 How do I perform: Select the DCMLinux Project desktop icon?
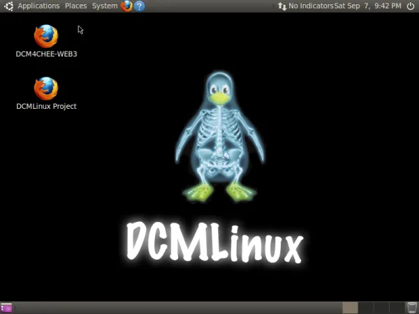[46, 89]
